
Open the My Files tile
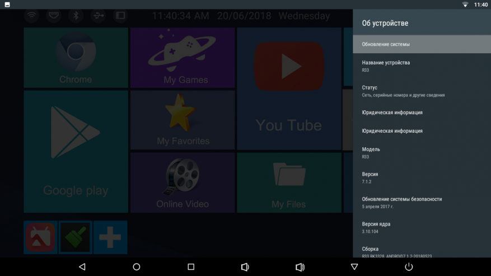coord(289,183)
